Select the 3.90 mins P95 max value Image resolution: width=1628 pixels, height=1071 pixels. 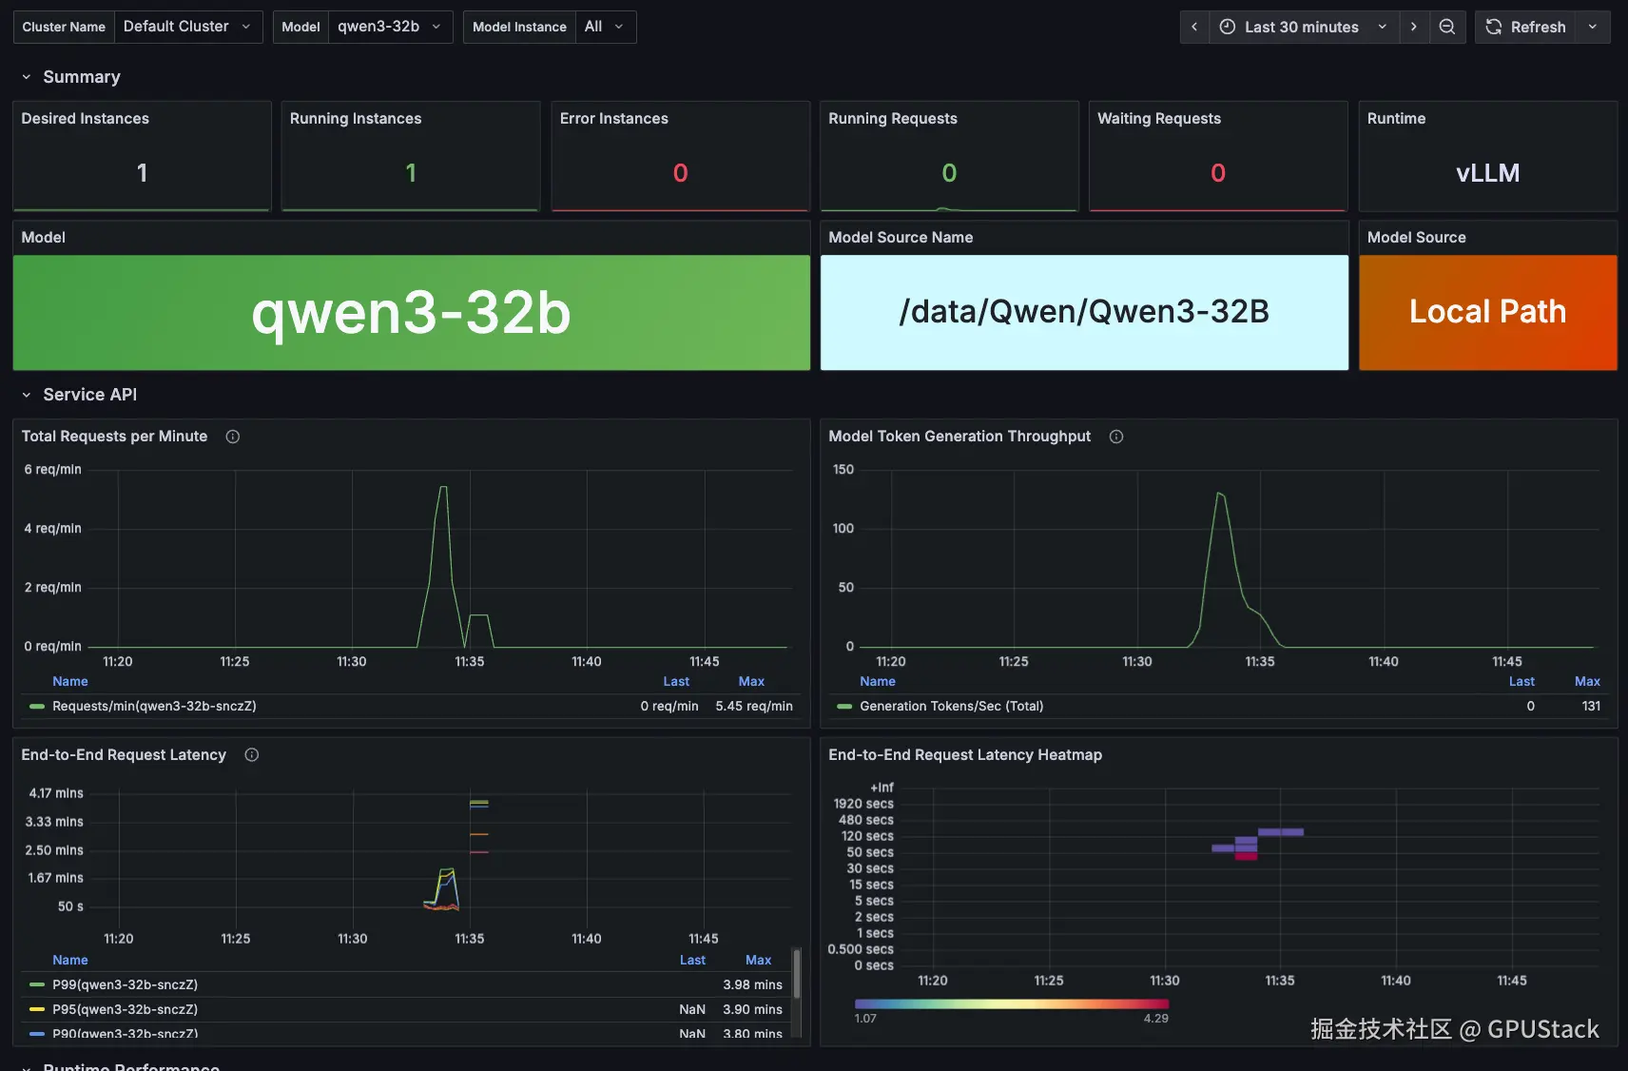coord(752,1010)
